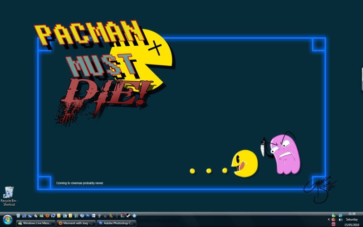Click the red M tray icon

click(334, 224)
